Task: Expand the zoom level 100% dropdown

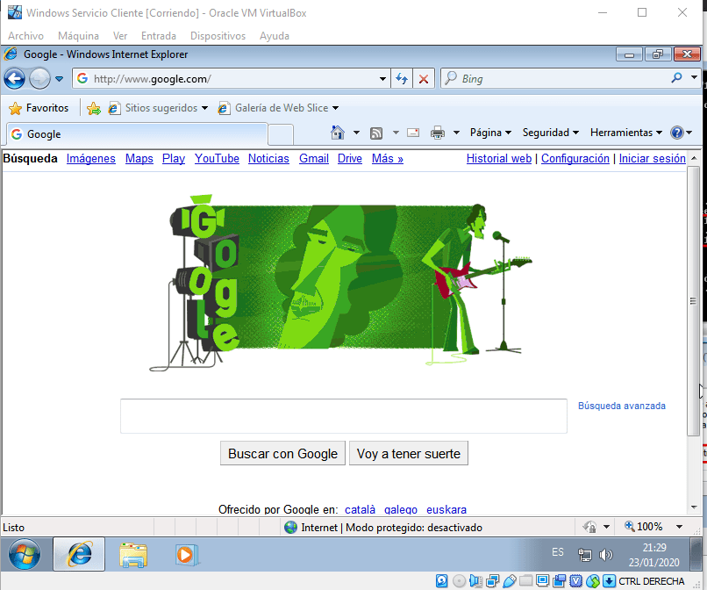Action: click(680, 527)
